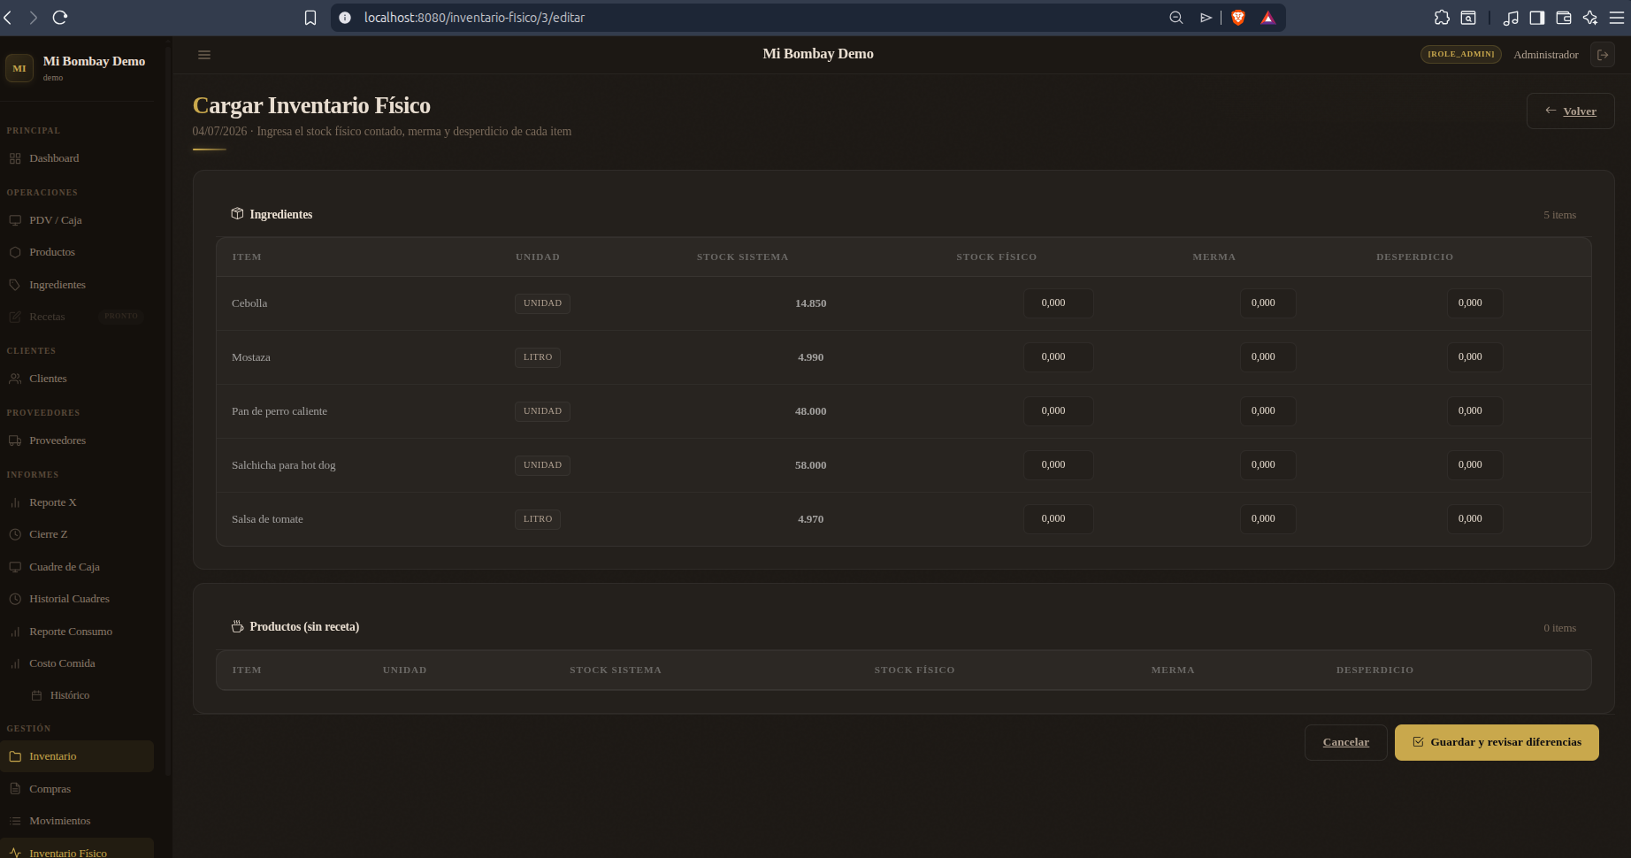Reload the page with the browser refresh icon
This screenshot has height=858, width=1631.
(60, 18)
